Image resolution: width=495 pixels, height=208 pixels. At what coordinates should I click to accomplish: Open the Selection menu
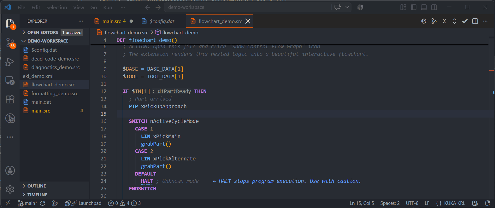(56, 7)
